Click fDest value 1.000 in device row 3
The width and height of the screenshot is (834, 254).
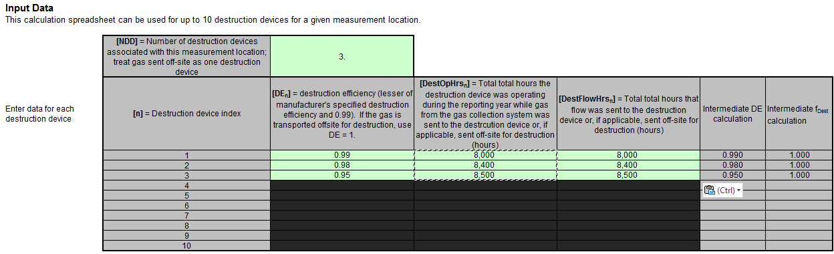[x=799, y=175]
